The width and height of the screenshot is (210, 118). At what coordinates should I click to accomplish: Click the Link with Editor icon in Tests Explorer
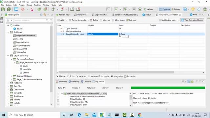pos(45,15)
